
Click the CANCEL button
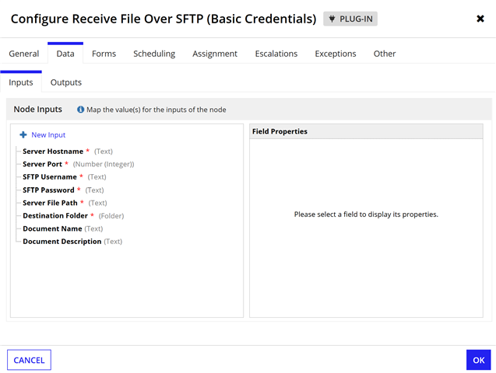point(29,360)
